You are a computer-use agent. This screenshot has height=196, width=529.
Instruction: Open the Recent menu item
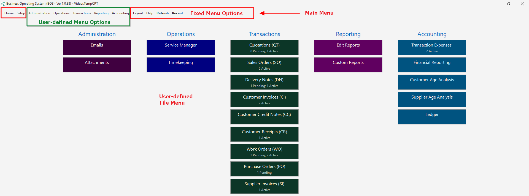177,13
